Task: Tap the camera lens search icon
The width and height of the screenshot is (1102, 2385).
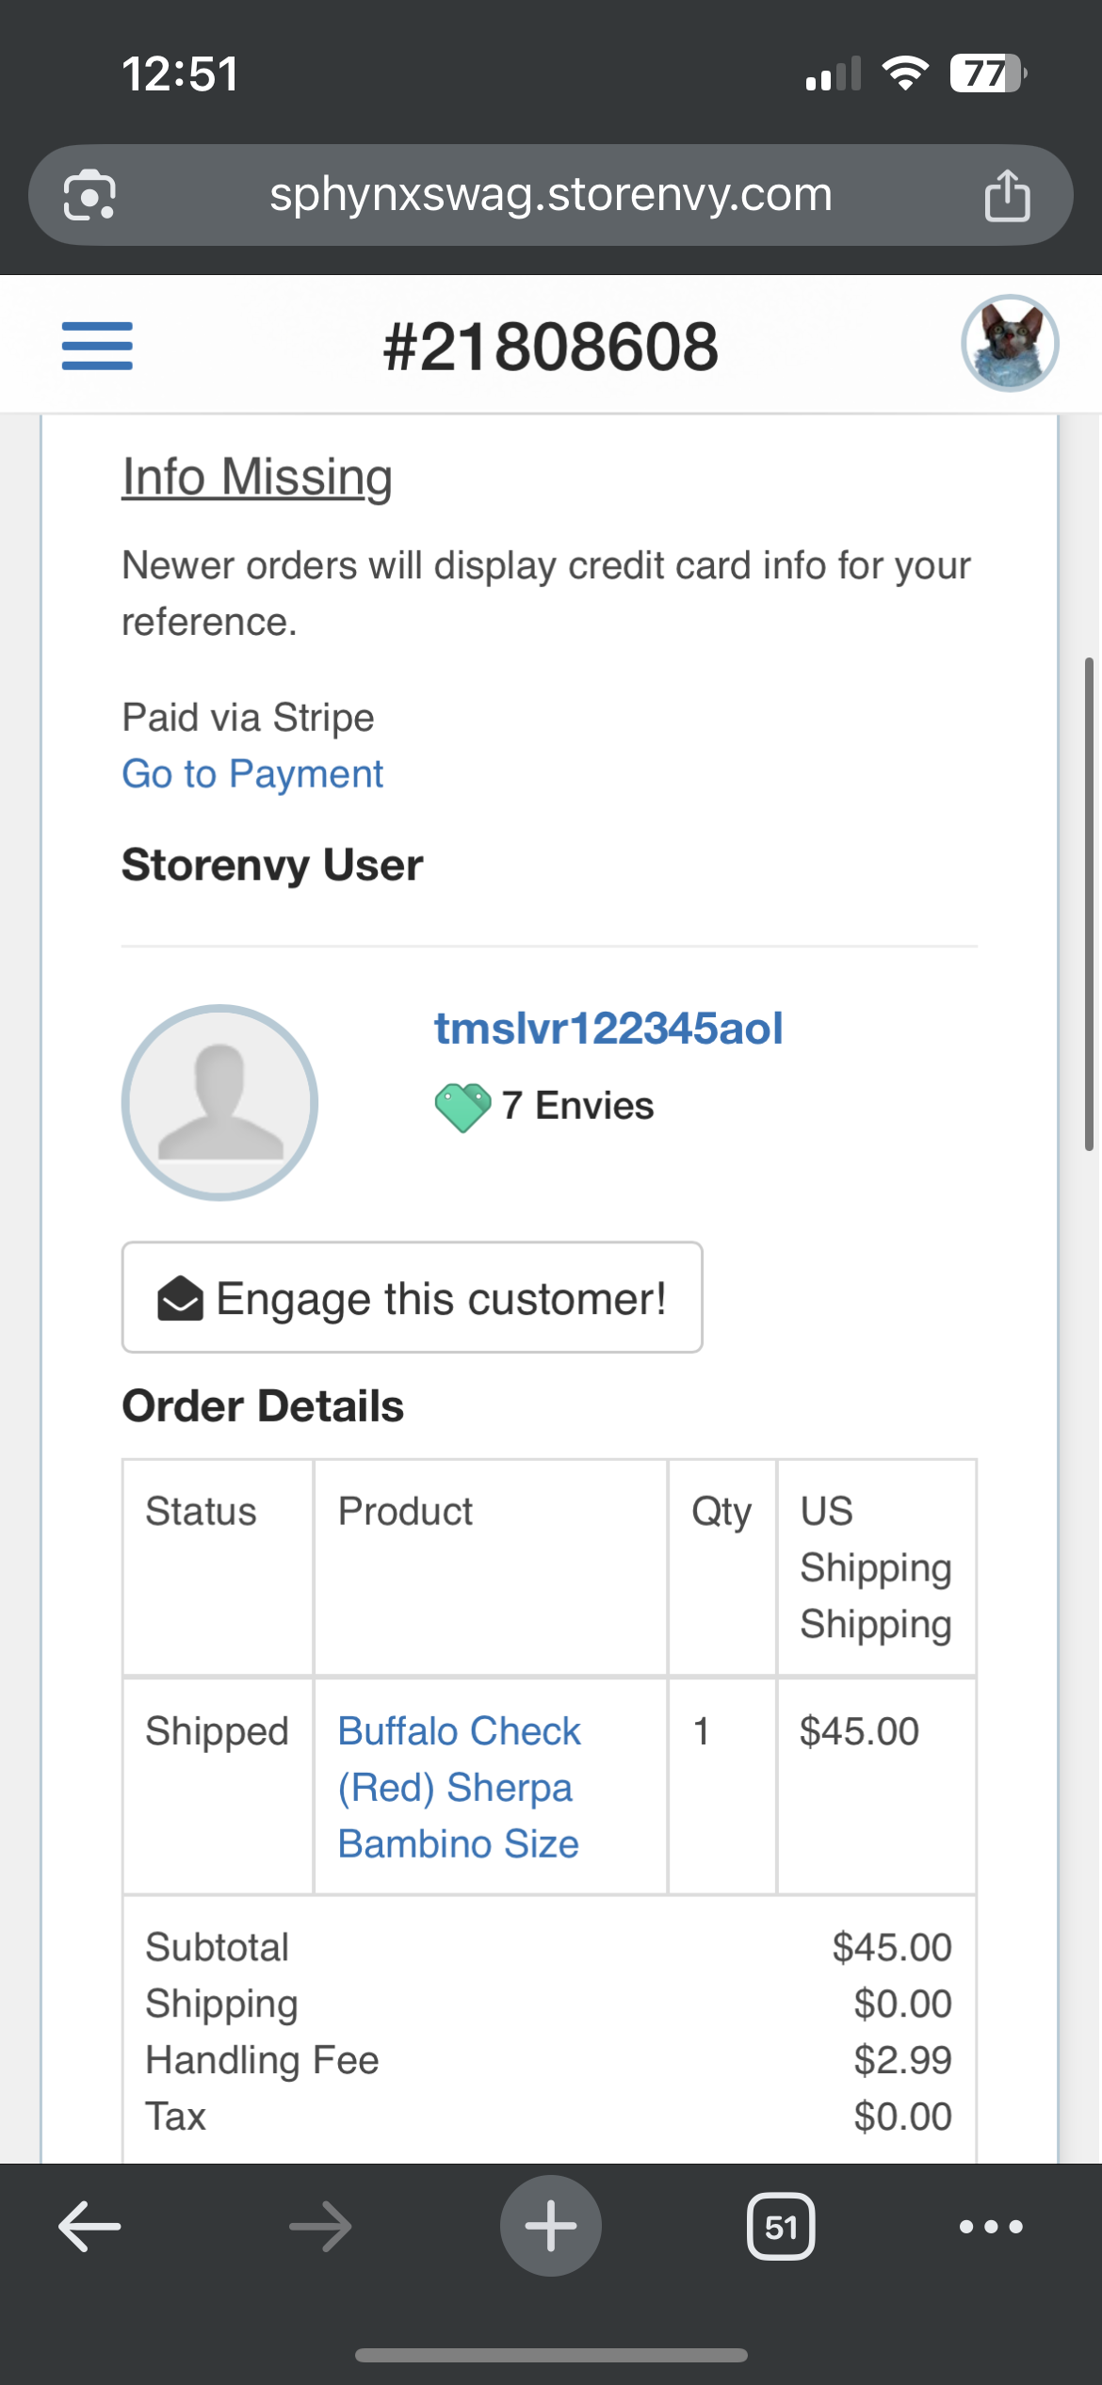Action: click(x=89, y=196)
